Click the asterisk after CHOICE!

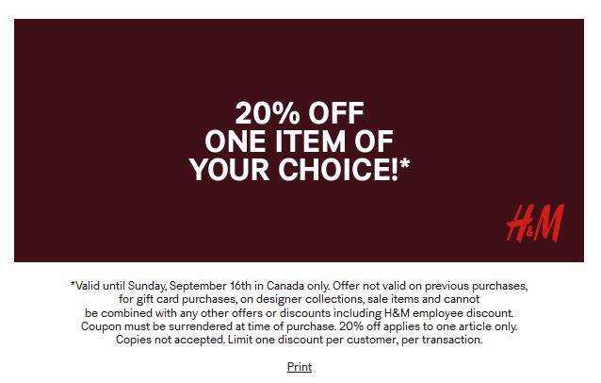tap(405, 164)
